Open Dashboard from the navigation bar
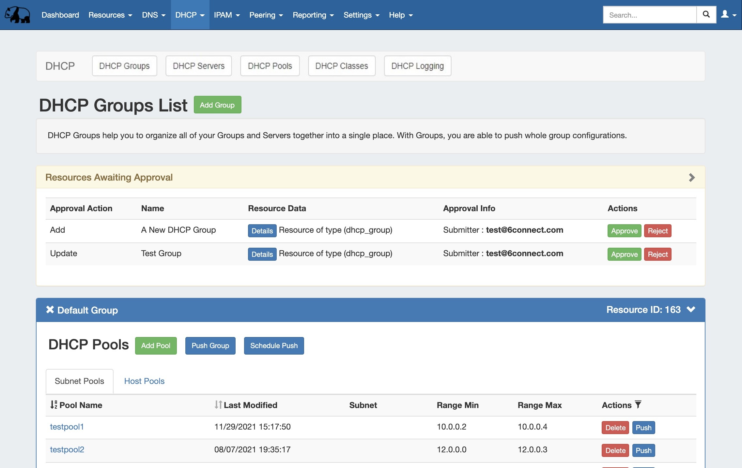Image resolution: width=742 pixels, height=468 pixels. click(x=60, y=15)
